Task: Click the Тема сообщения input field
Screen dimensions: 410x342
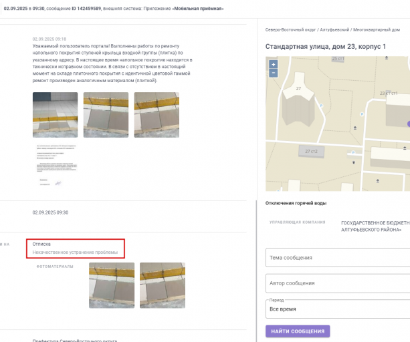Action: [338, 258]
